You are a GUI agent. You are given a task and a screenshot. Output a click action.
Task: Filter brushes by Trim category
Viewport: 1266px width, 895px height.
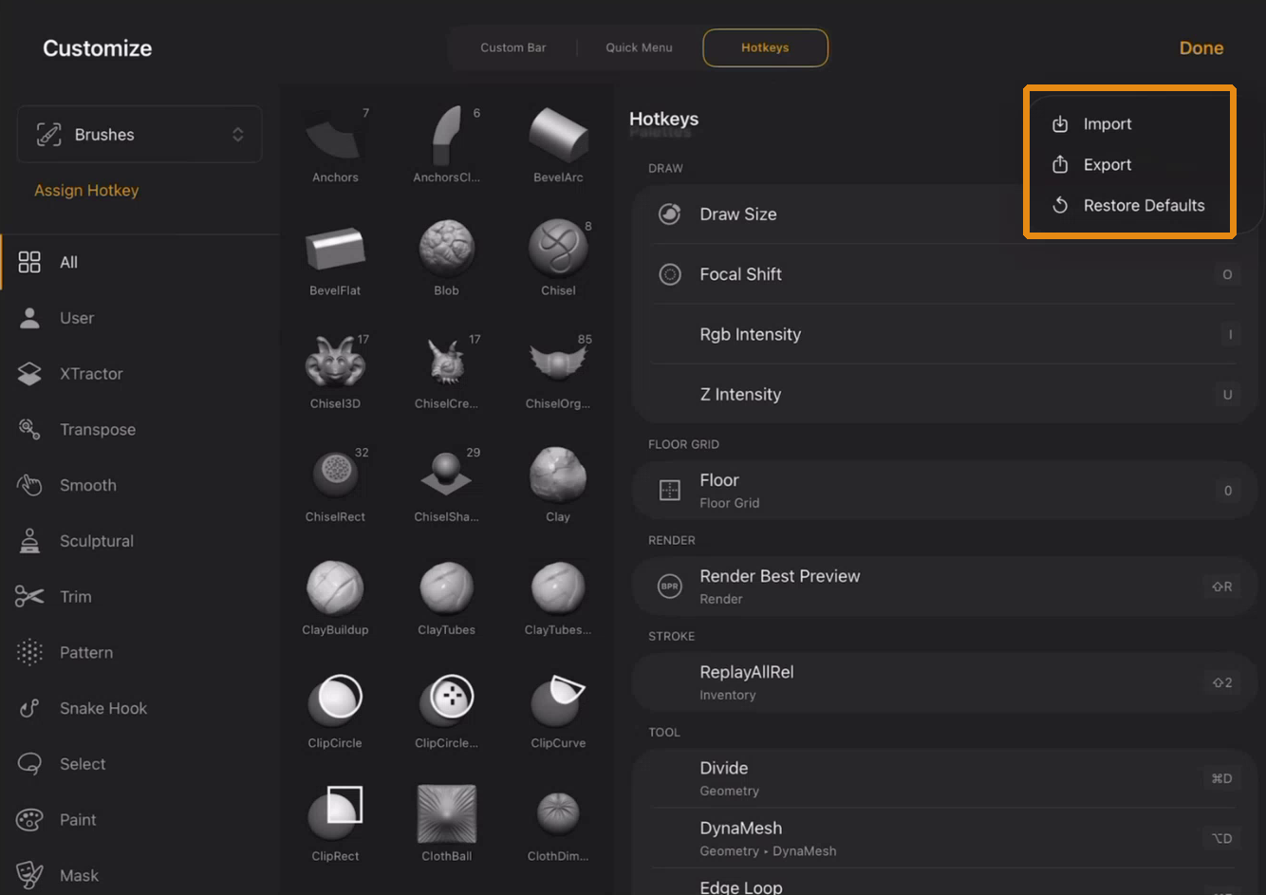[x=140, y=597]
